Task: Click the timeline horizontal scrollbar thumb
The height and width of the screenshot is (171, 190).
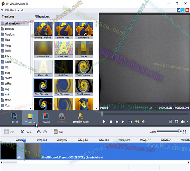Action: [9, 162]
